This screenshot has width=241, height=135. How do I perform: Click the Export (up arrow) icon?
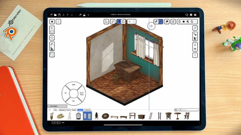pyautogui.click(x=67, y=15)
